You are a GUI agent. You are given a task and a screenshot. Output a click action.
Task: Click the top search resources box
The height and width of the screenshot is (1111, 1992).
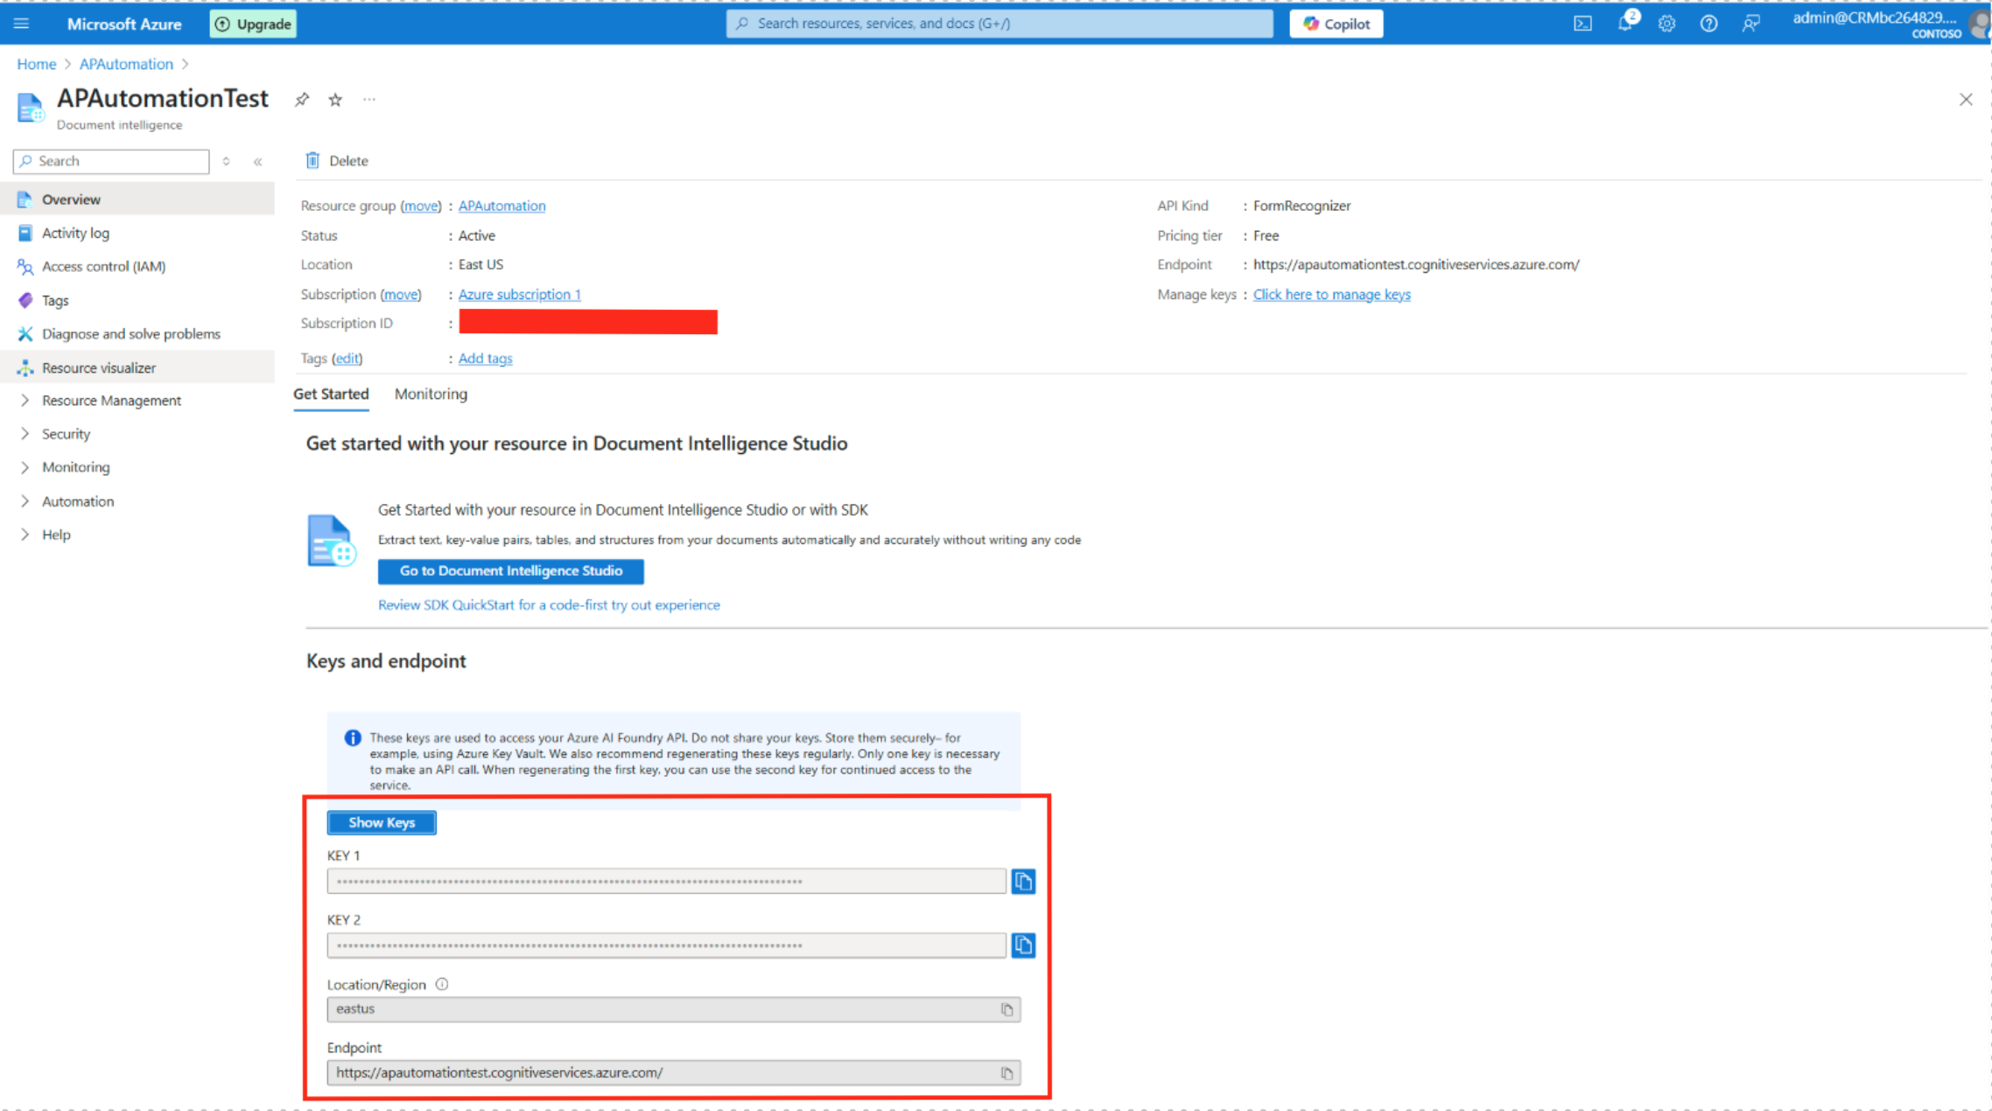[1000, 24]
